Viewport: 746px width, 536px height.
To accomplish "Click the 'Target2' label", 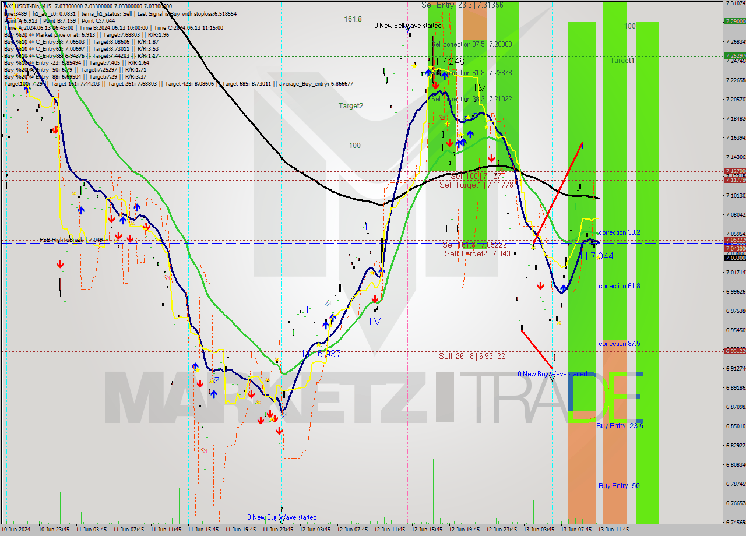I will [x=351, y=106].
